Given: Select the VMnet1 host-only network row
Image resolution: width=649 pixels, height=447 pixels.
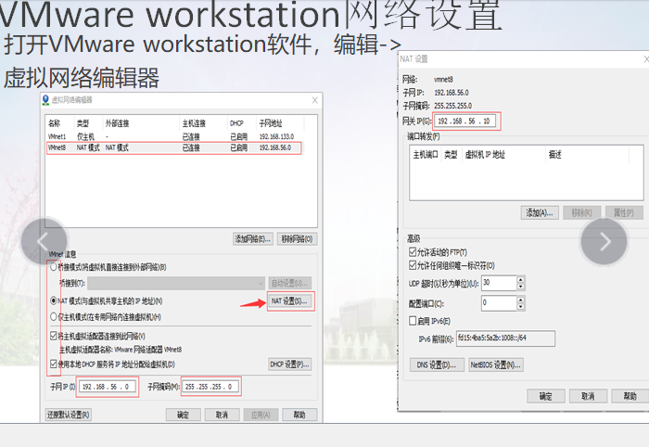Looking at the screenshot, I should click(x=174, y=136).
